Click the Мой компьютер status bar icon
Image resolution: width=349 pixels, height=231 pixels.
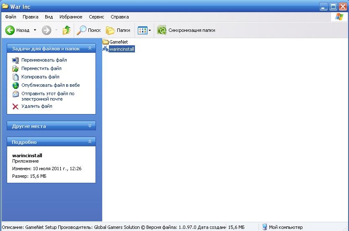click(x=264, y=227)
